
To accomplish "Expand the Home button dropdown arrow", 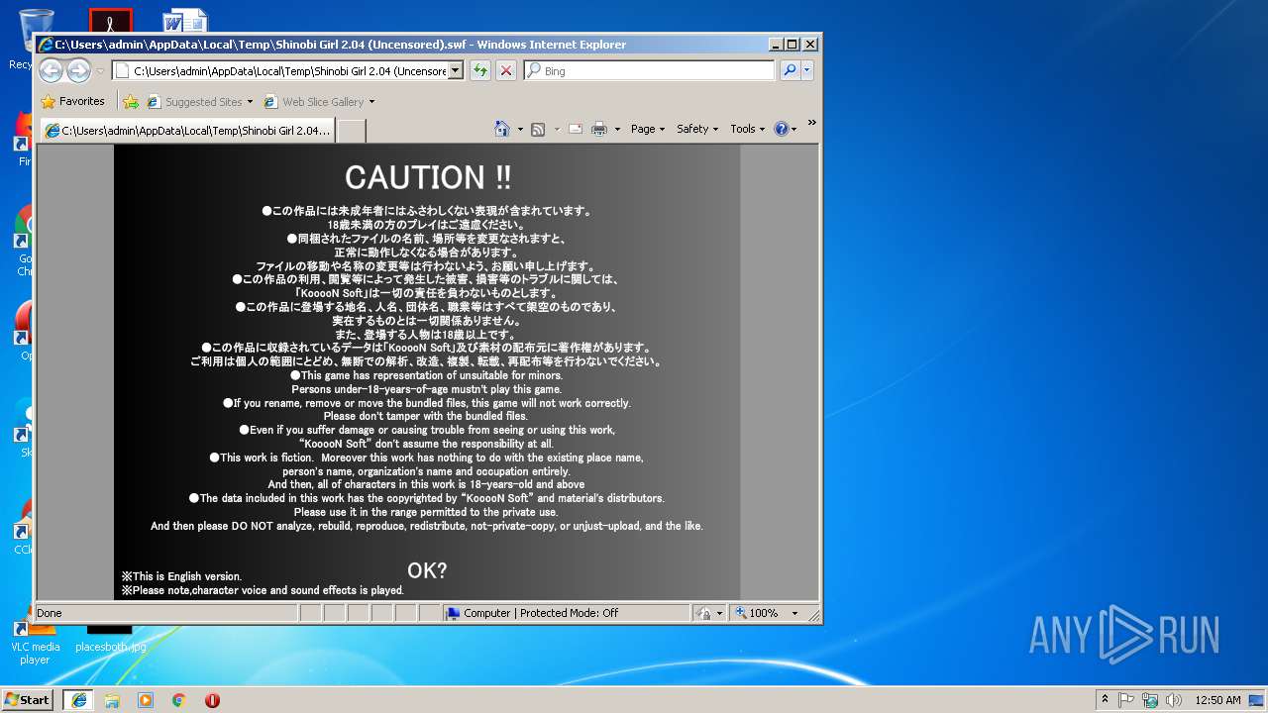I will [520, 129].
